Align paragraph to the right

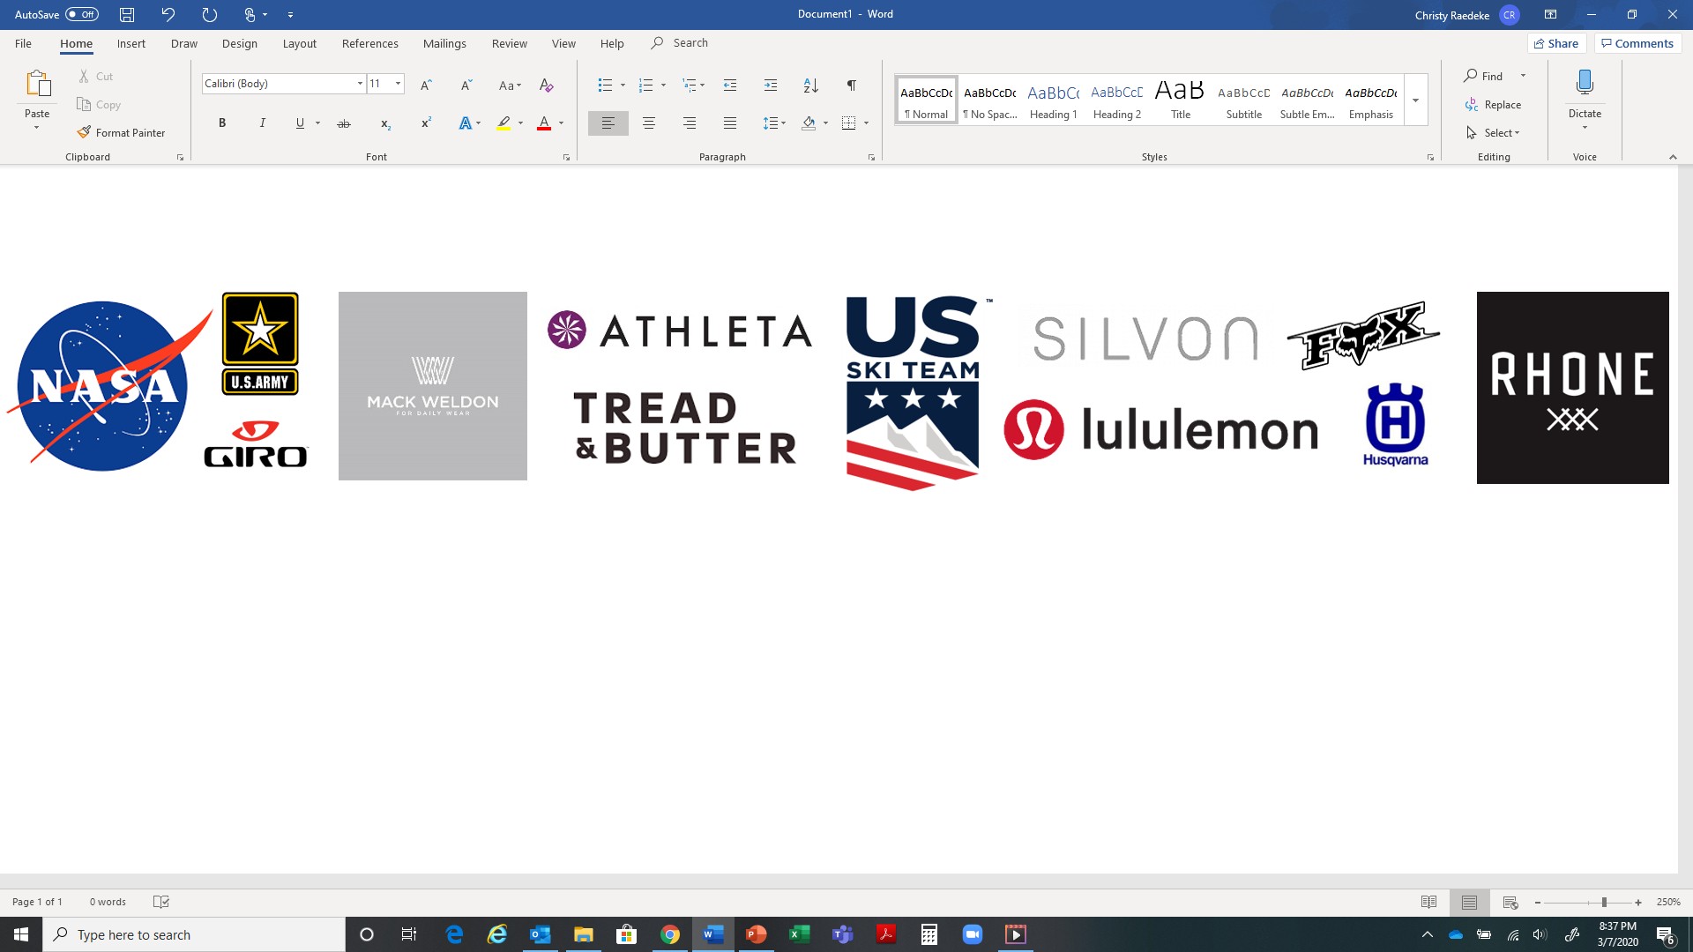click(690, 123)
